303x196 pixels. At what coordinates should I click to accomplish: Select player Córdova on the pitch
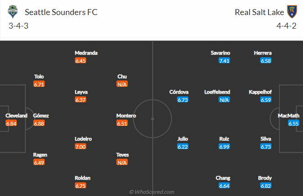pos(179,92)
